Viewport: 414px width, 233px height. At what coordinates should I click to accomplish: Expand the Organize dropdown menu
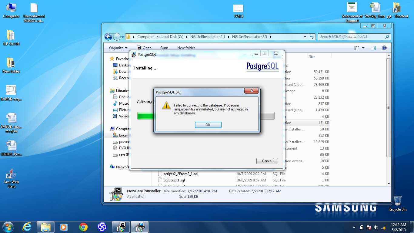coord(119,48)
